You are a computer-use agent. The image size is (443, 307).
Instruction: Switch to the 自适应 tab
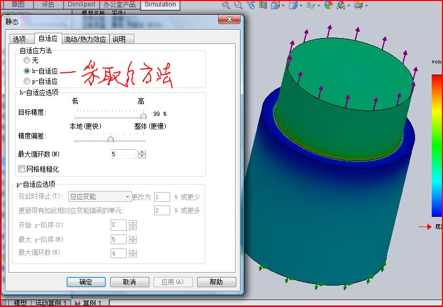point(48,38)
